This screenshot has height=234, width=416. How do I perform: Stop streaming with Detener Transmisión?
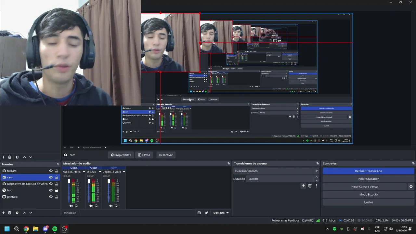(x=369, y=171)
